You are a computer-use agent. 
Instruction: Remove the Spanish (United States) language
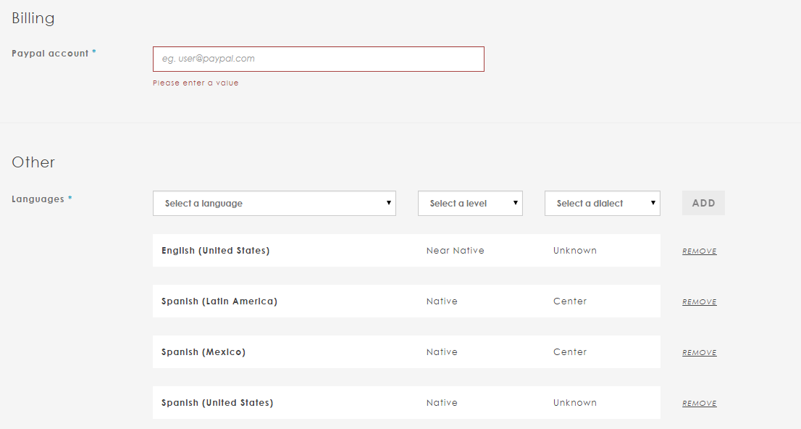pos(699,404)
